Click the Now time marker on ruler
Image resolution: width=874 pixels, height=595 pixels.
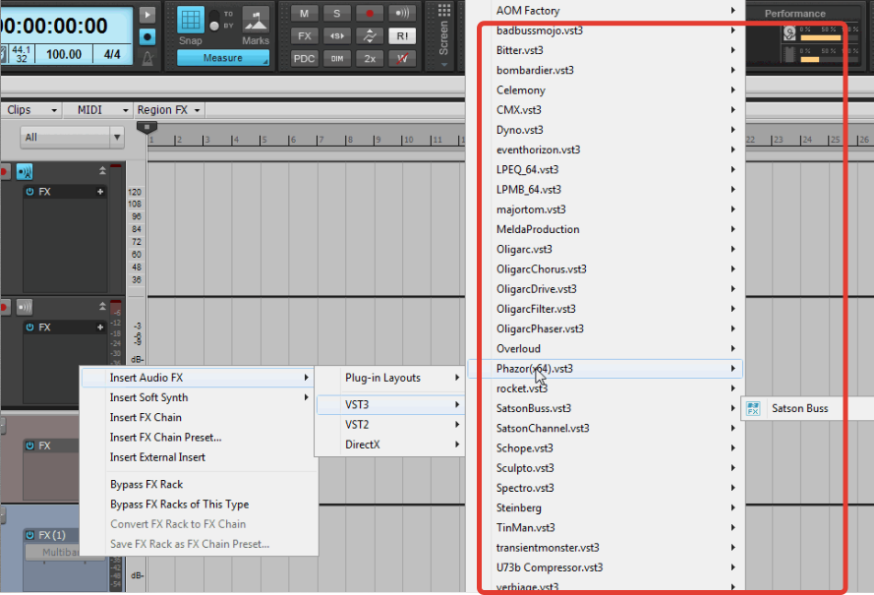[146, 128]
